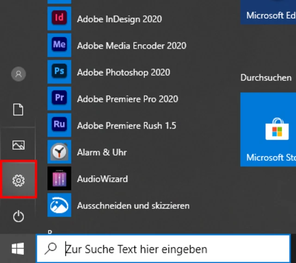The image size is (296, 263).
Task: Click the Power button icon
Action: pyautogui.click(x=18, y=216)
